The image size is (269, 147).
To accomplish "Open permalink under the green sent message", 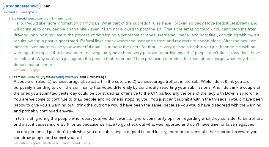I will point(21,70).
